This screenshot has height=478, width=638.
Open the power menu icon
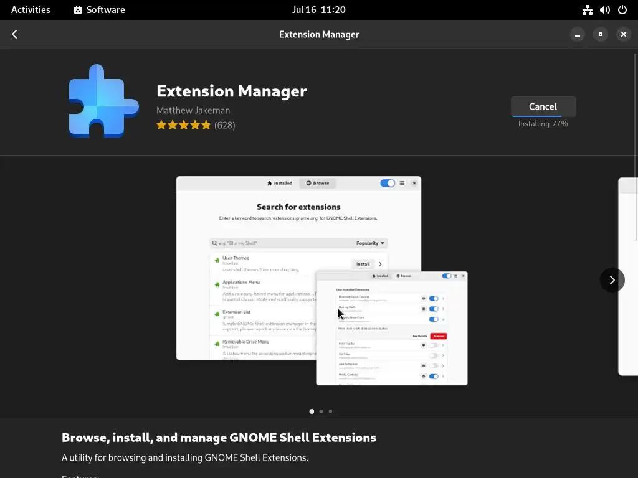[622, 10]
